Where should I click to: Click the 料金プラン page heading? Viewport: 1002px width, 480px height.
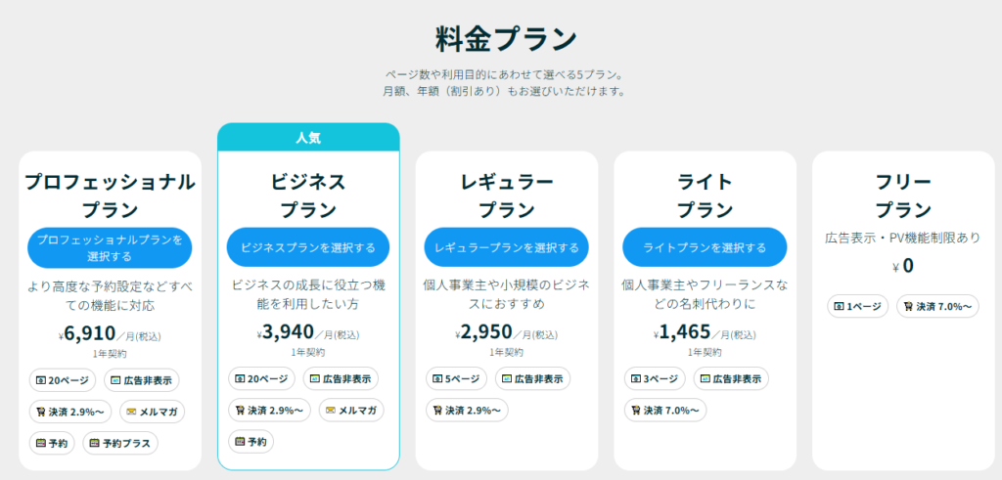pos(506,39)
